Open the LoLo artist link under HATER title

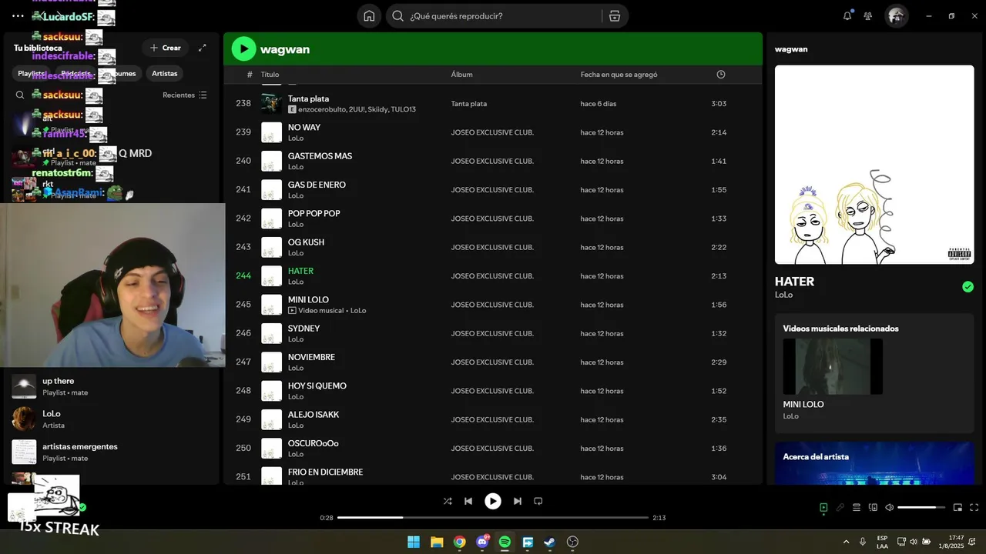coord(783,295)
